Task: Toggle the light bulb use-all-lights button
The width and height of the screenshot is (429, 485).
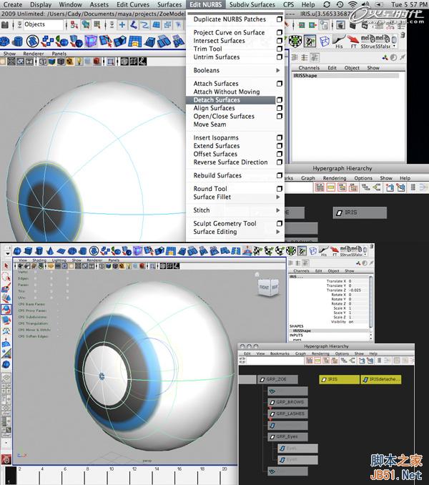Action: click(x=79, y=62)
